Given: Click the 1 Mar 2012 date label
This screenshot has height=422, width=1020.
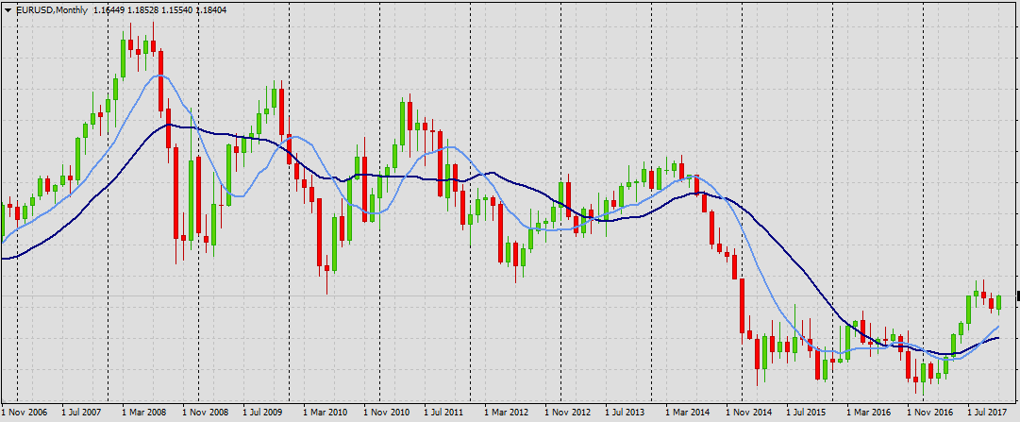Looking at the screenshot, I should pyautogui.click(x=507, y=413).
